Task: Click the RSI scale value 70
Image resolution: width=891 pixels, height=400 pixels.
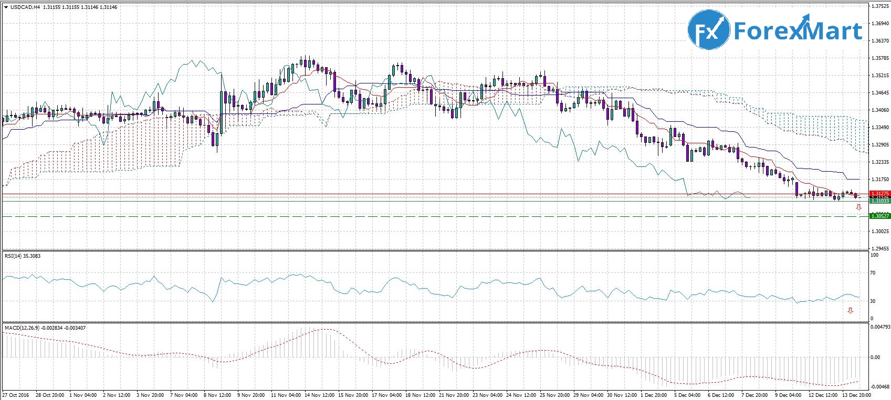Action: click(874, 273)
